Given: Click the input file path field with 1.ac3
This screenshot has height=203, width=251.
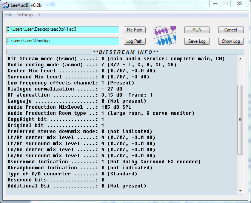Looking at the screenshot, I should [63, 30].
